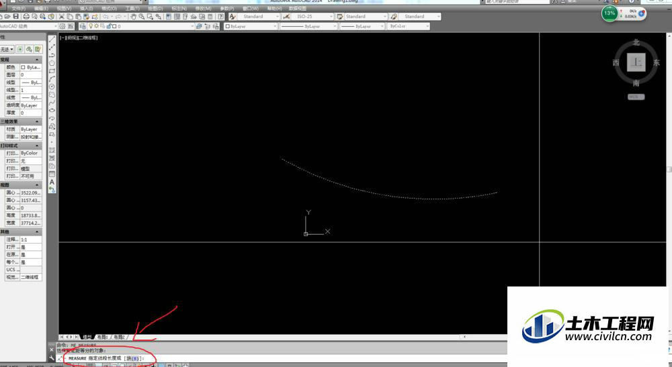Image resolution: width=672 pixels, height=367 pixels.
Task: Click the Undo arrow icon
Action: [106, 17]
